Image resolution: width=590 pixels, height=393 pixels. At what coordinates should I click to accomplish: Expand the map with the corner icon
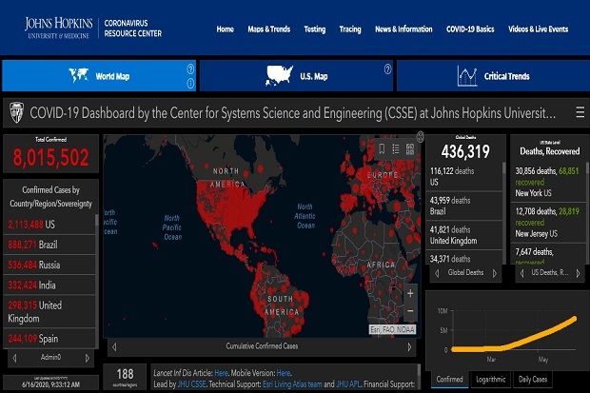pyautogui.click(x=421, y=137)
